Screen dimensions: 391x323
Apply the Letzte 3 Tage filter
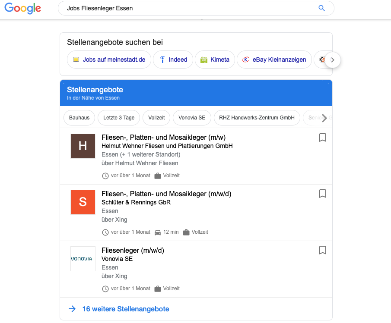click(119, 118)
